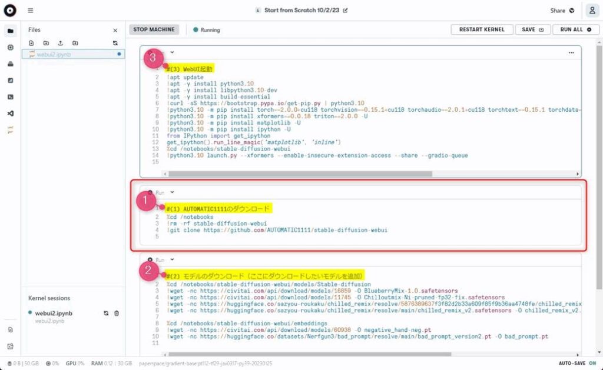The width and height of the screenshot is (603, 370).
Task: Click the 'rm -rf stable-diffusion-webui' code line
Action: click(x=217, y=224)
